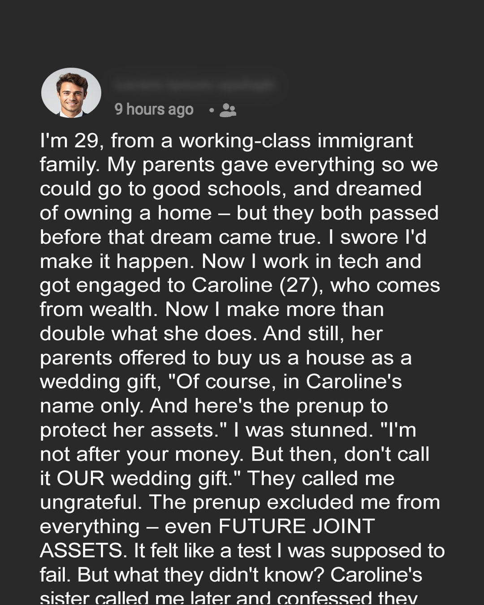Image resolution: width=484 pixels, height=605 pixels.
Task: Click the '9 hours ago' timestamp
Action: [x=154, y=109]
